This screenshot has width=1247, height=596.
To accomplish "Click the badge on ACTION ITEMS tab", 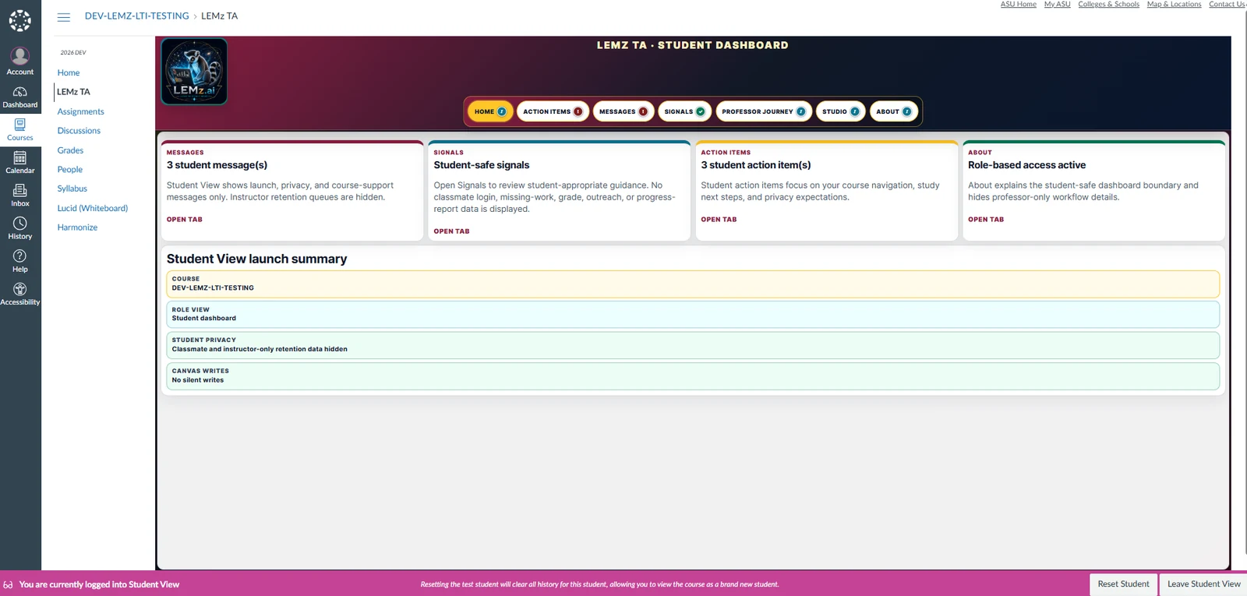I will tap(578, 111).
